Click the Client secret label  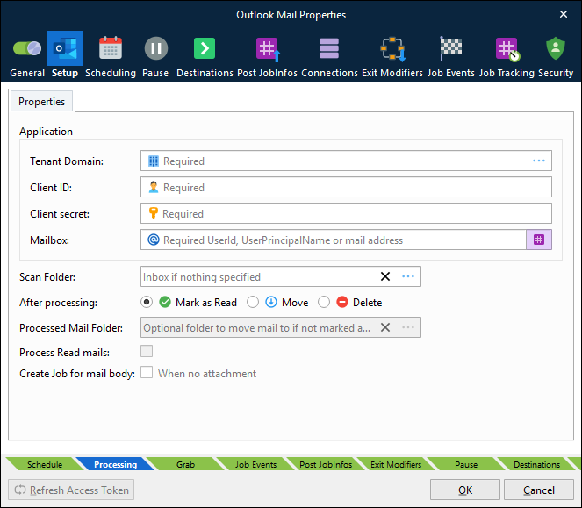(x=60, y=214)
